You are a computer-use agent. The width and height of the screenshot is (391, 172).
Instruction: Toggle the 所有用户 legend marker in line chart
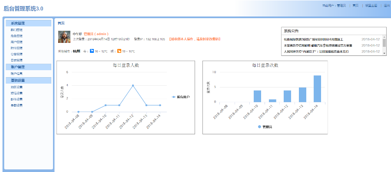(174, 97)
